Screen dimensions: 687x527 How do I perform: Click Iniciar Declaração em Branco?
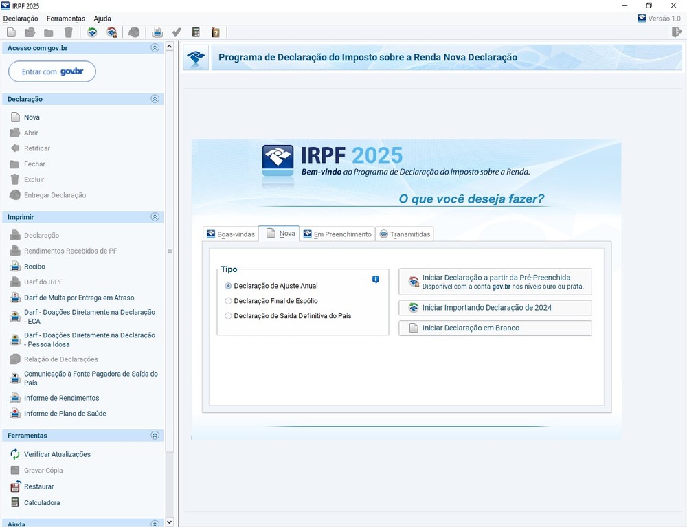pyautogui.click(x=495, y=328)
